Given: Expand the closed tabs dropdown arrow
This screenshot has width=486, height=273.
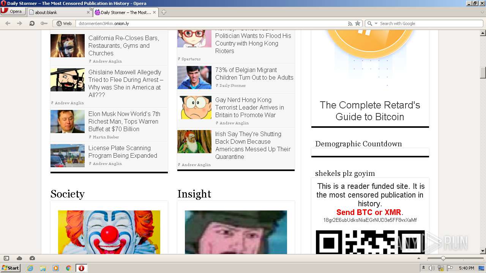Looking at the screenshot, I should point(482,12).
